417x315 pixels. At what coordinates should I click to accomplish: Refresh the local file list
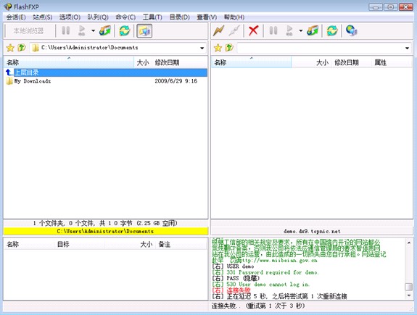coord(125,30)
